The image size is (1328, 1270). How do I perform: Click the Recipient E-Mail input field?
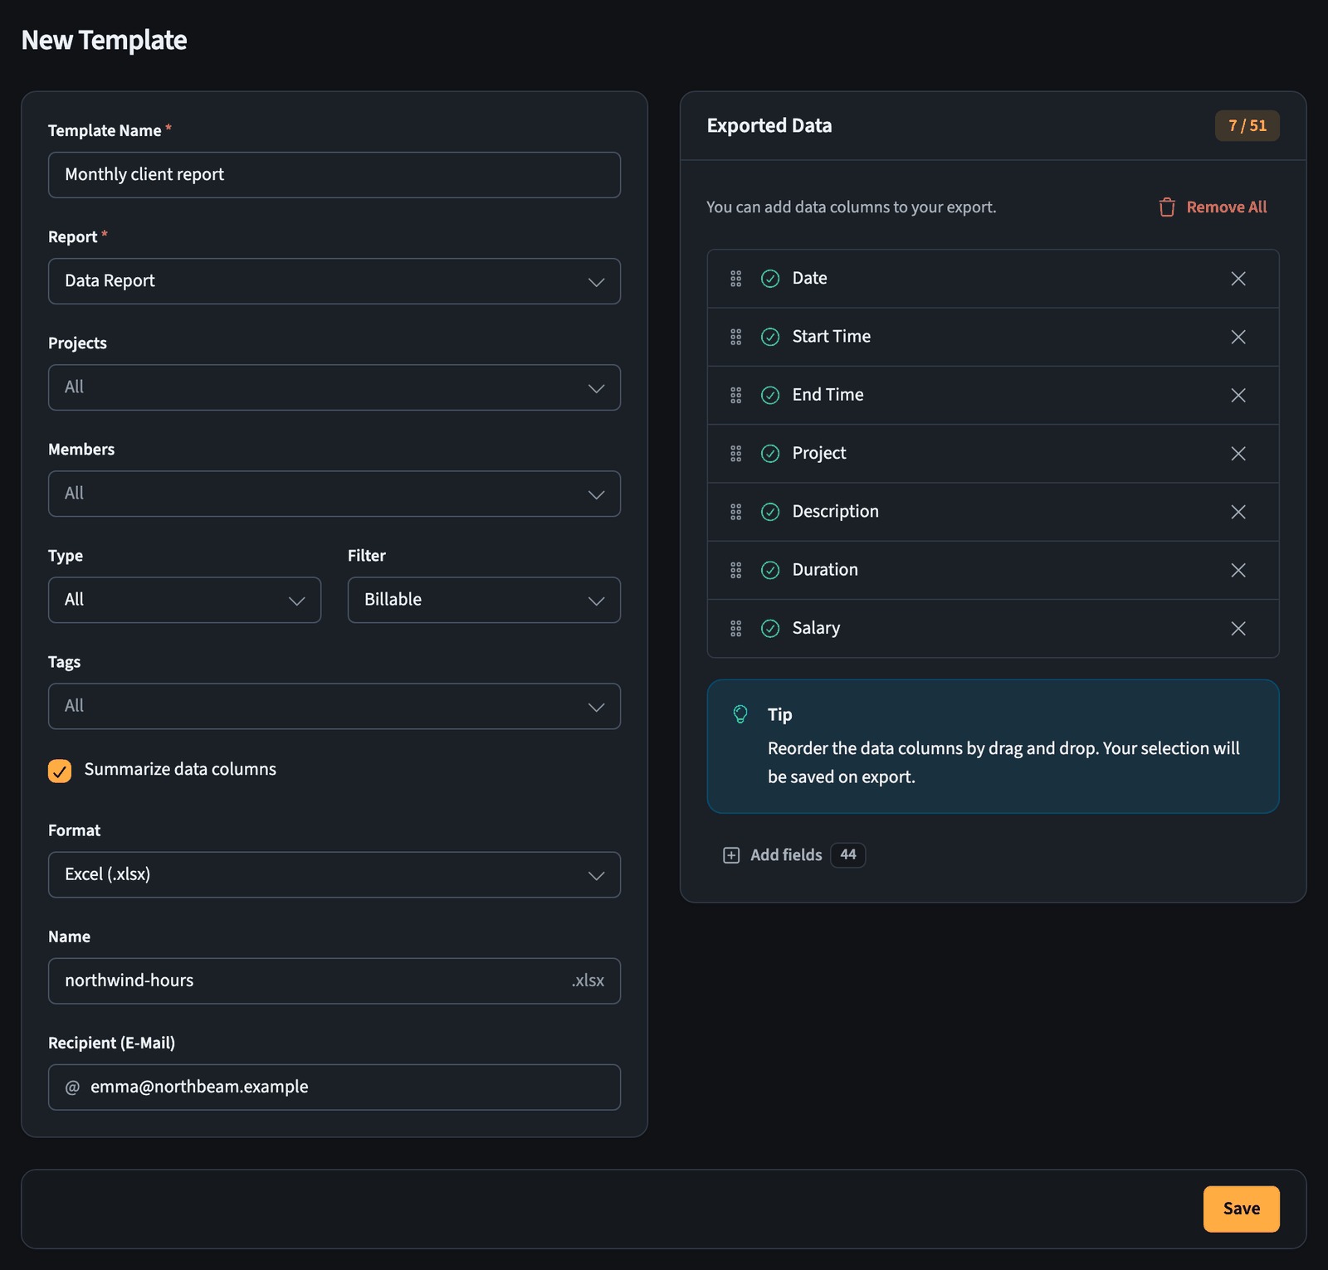pos(334,1087)
